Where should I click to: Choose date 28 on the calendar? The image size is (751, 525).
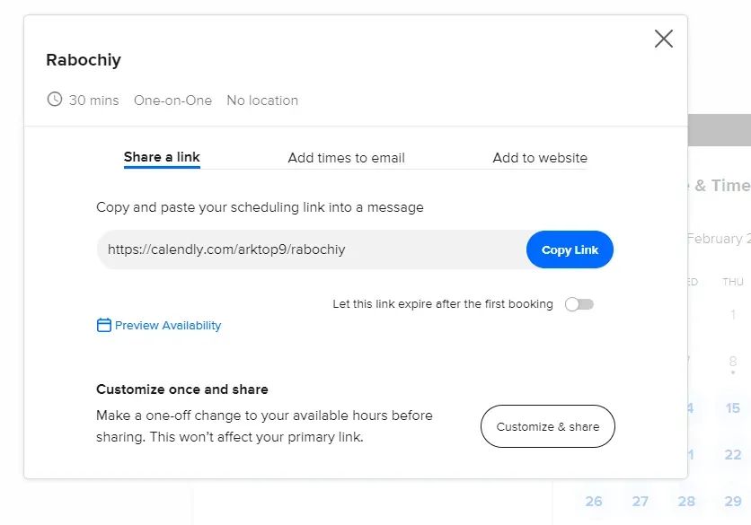[687, 502]
